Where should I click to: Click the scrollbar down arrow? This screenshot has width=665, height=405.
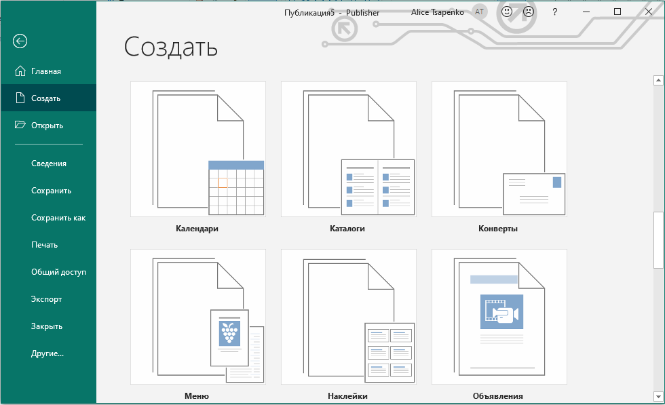point(658,396)
